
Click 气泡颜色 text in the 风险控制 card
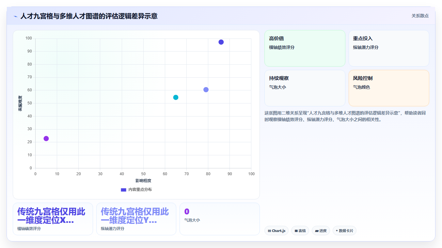point(361,87)
